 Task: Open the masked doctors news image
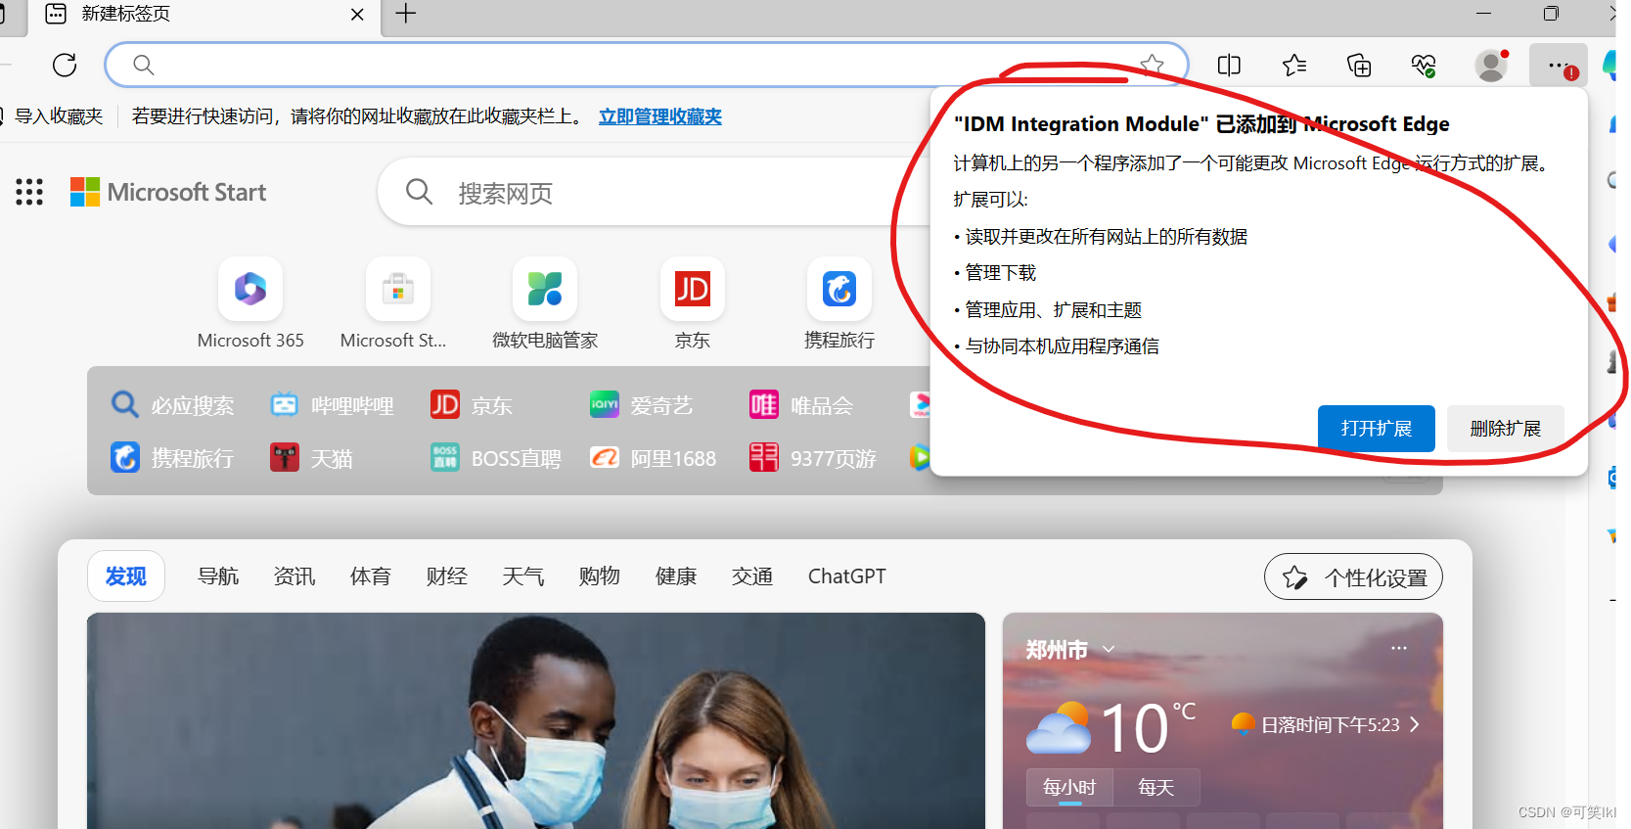tap(536, 720)
